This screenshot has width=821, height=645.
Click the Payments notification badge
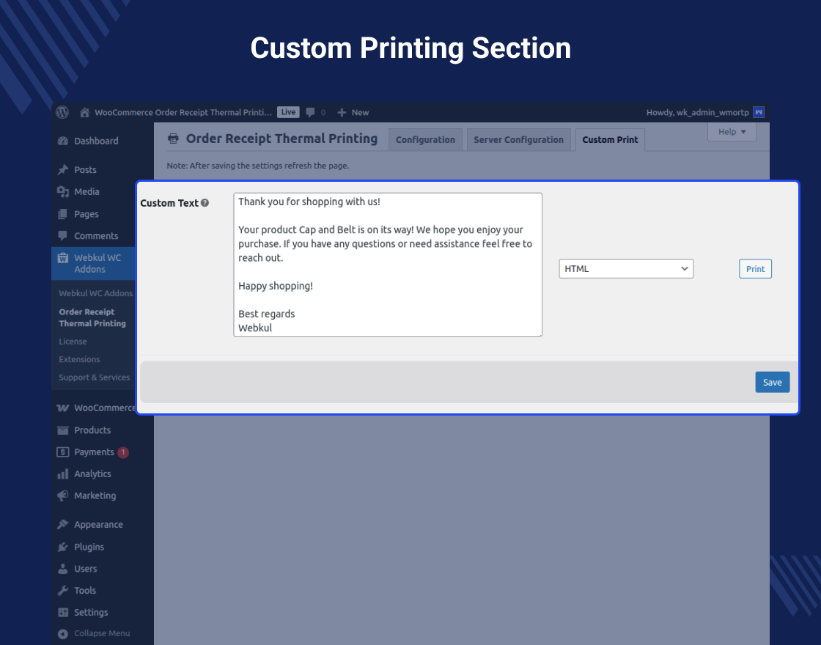pyautogui.click(x=123, y=452)
